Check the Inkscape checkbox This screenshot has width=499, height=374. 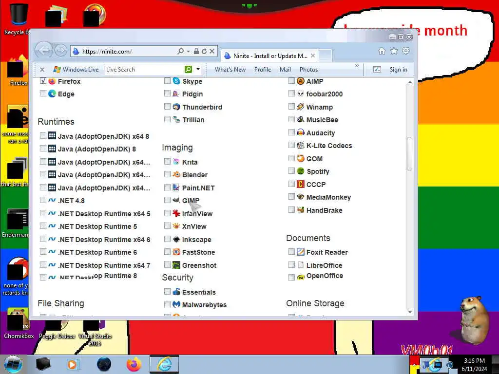(x=168, y=239)
